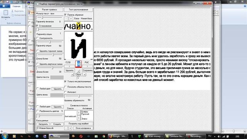247x139 pixels.
Task: Enable the Интелект checkbox
Action: coord(65,92)
